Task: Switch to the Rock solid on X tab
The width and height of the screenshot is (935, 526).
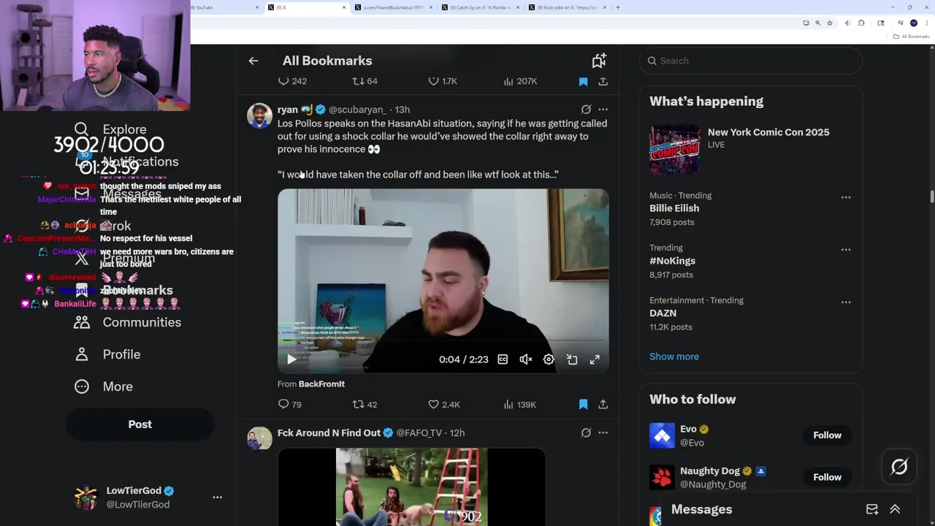Action: 569,7
